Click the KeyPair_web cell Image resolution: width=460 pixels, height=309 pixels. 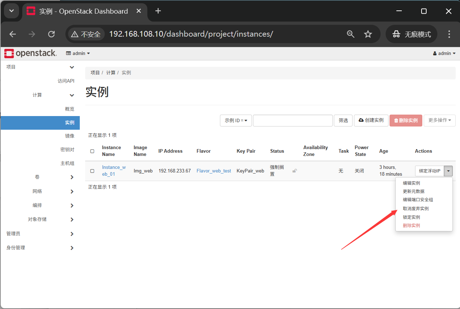(x=250, y=171)
